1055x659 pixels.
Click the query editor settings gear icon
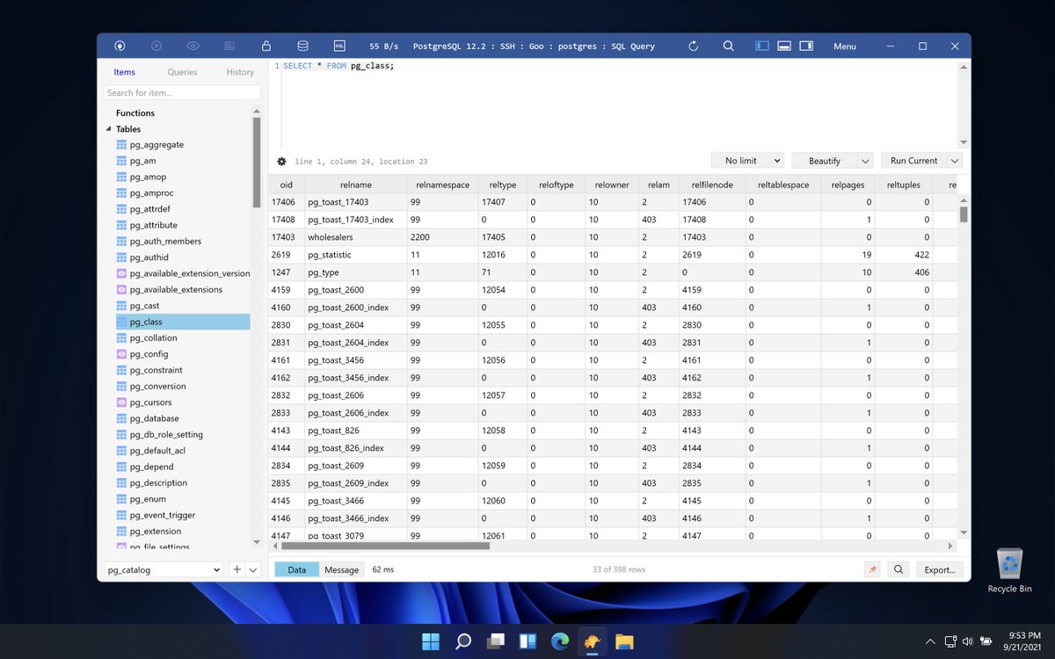pyautogui.click(x=281, y=162)
